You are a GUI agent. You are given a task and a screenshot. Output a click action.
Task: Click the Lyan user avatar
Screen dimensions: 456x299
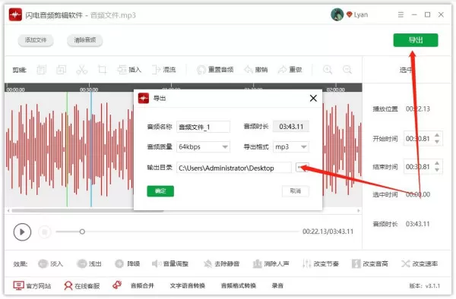[x=337, y=14]
